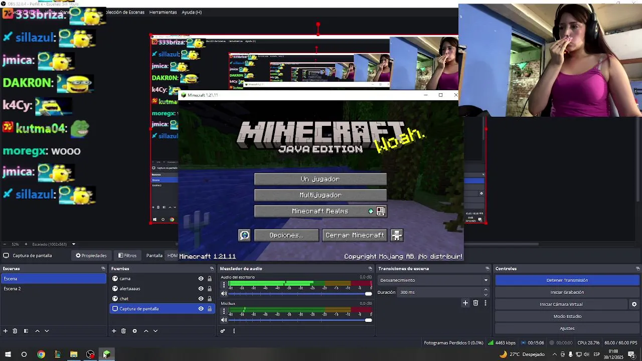Mute Mic/Aux speaker
Screen dimensions: 642x361
[x=224, y=320]
